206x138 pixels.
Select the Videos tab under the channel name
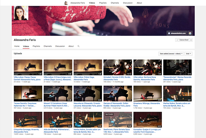[x=26, y=46]
